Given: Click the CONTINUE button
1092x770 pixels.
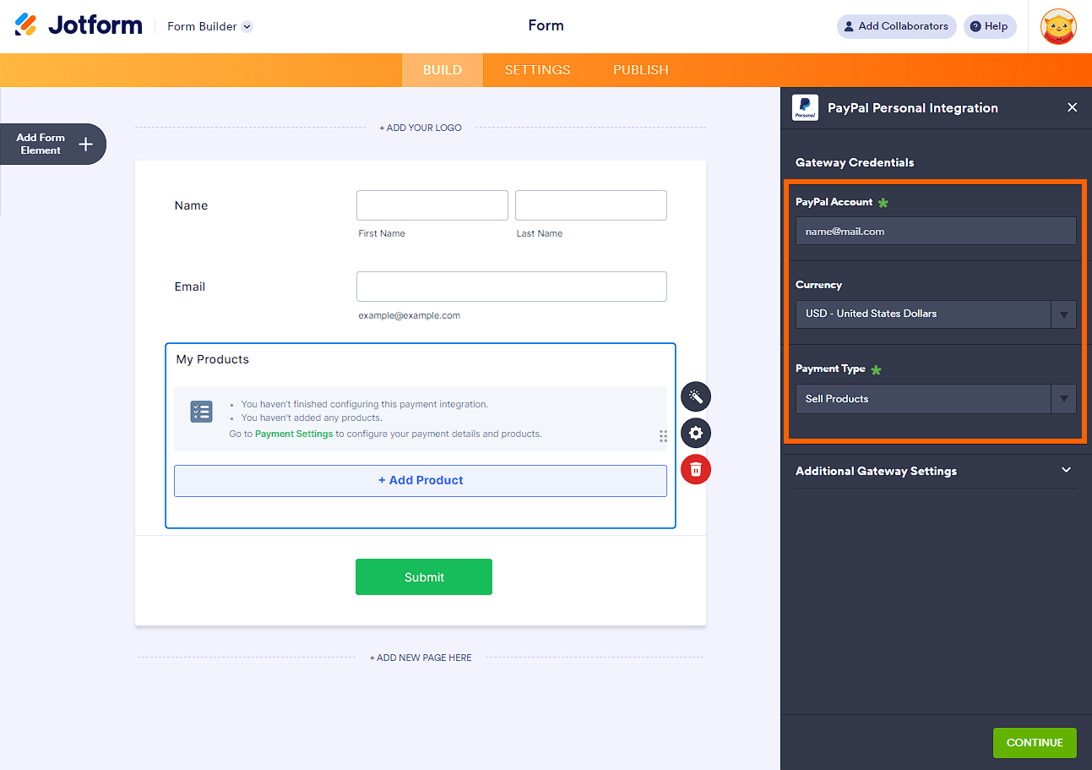Looking at the screenshot, I should (1035, 742).
